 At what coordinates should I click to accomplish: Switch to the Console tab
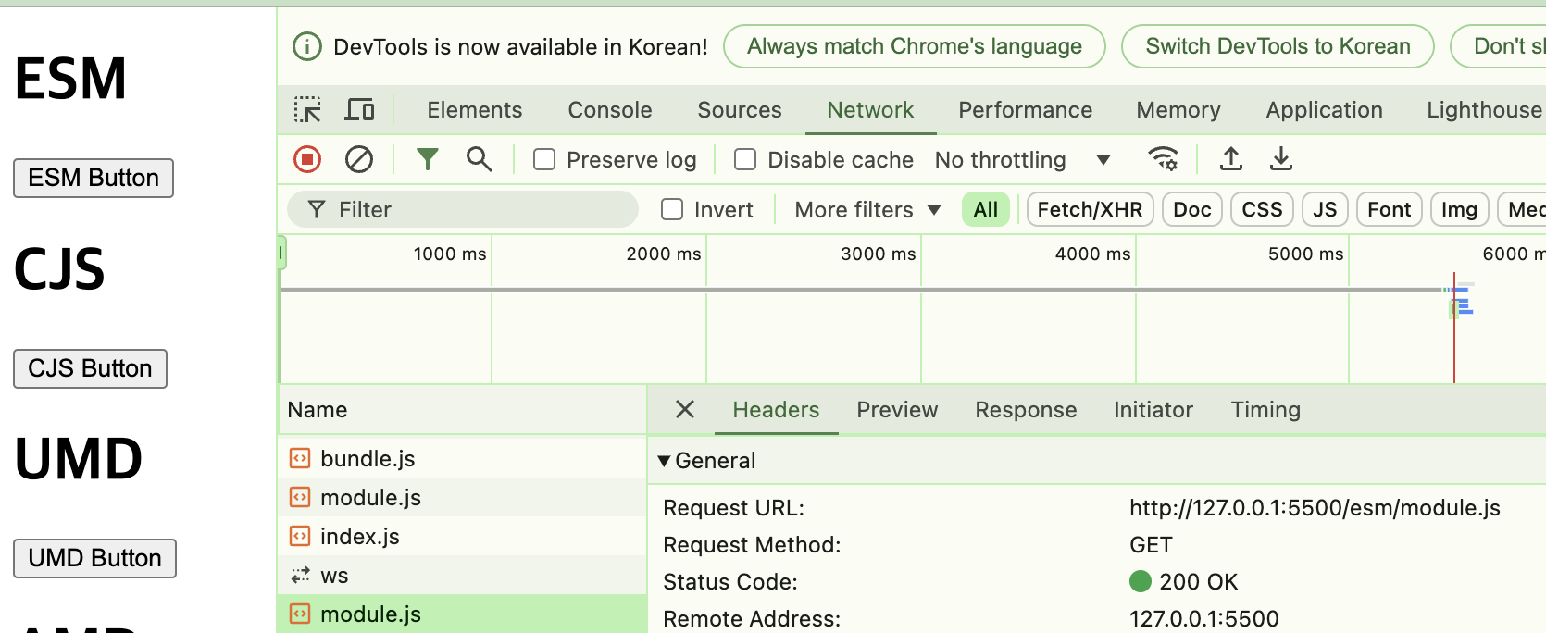pos(609,110)
